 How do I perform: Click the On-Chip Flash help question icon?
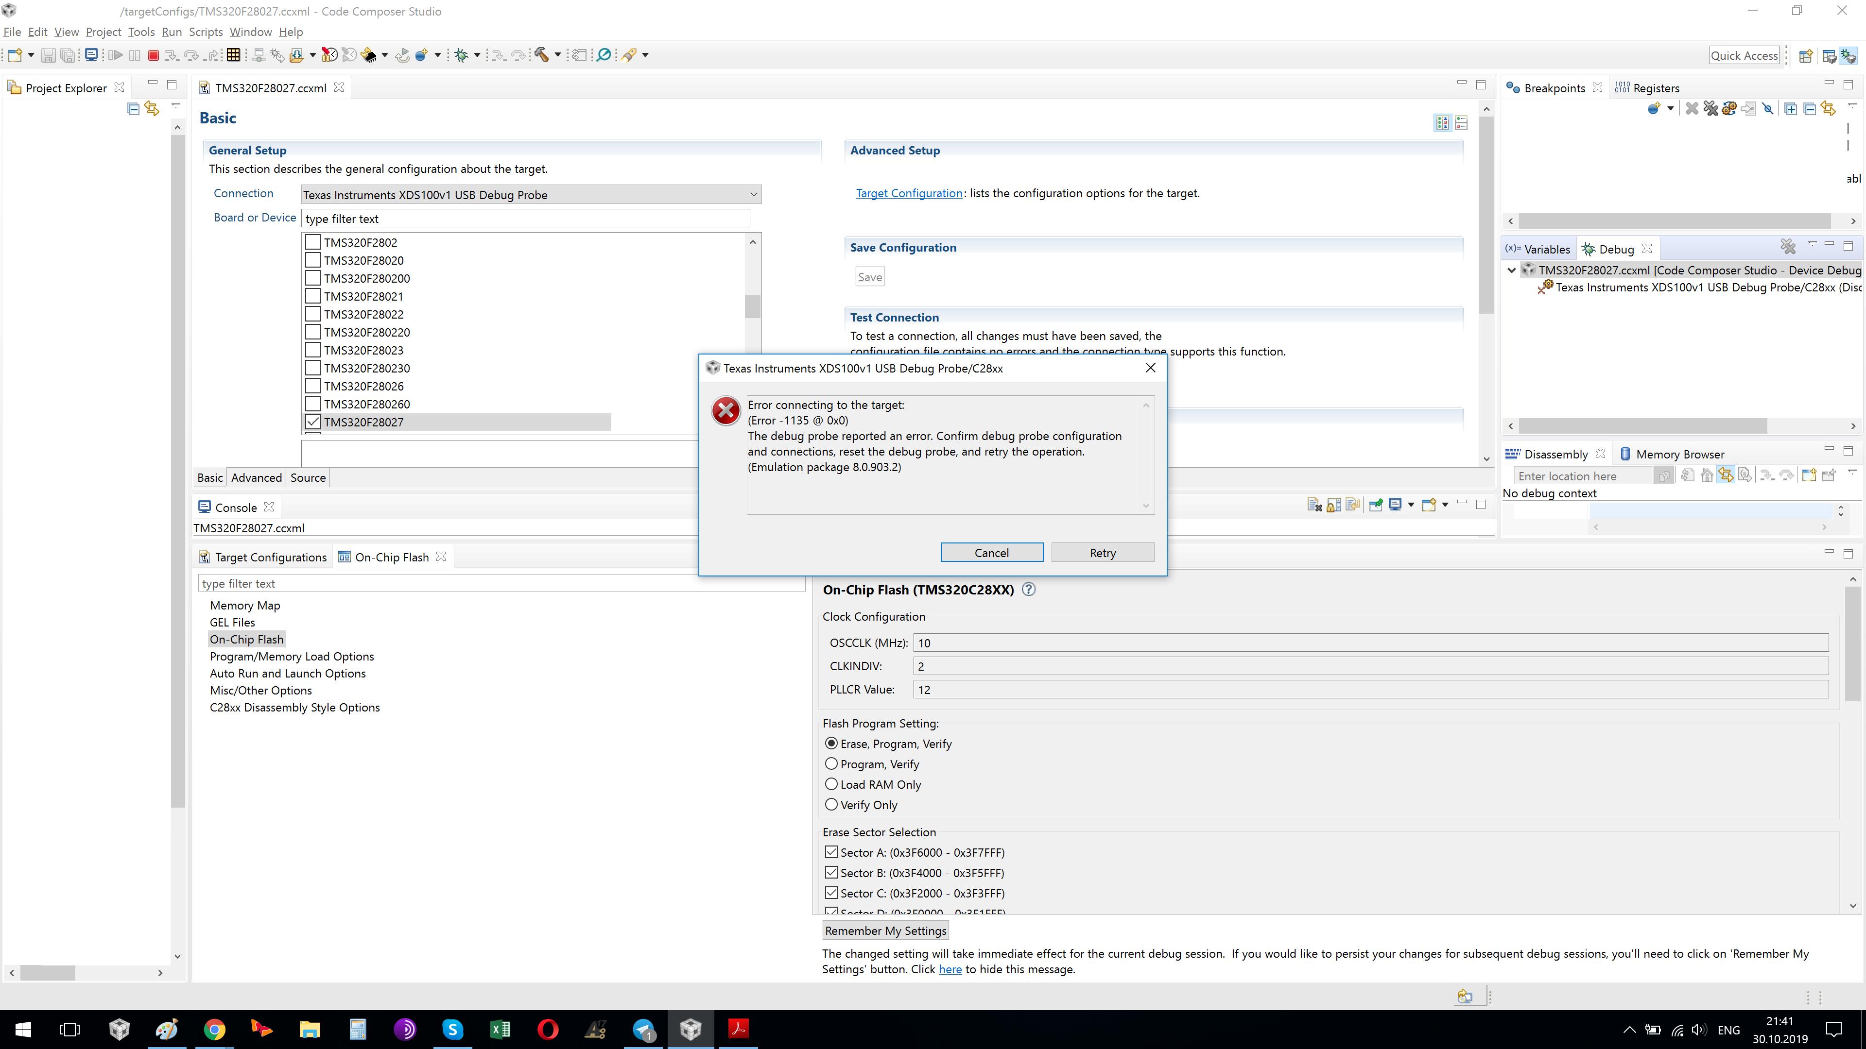pyautogui.click(x=1029, y=589)
